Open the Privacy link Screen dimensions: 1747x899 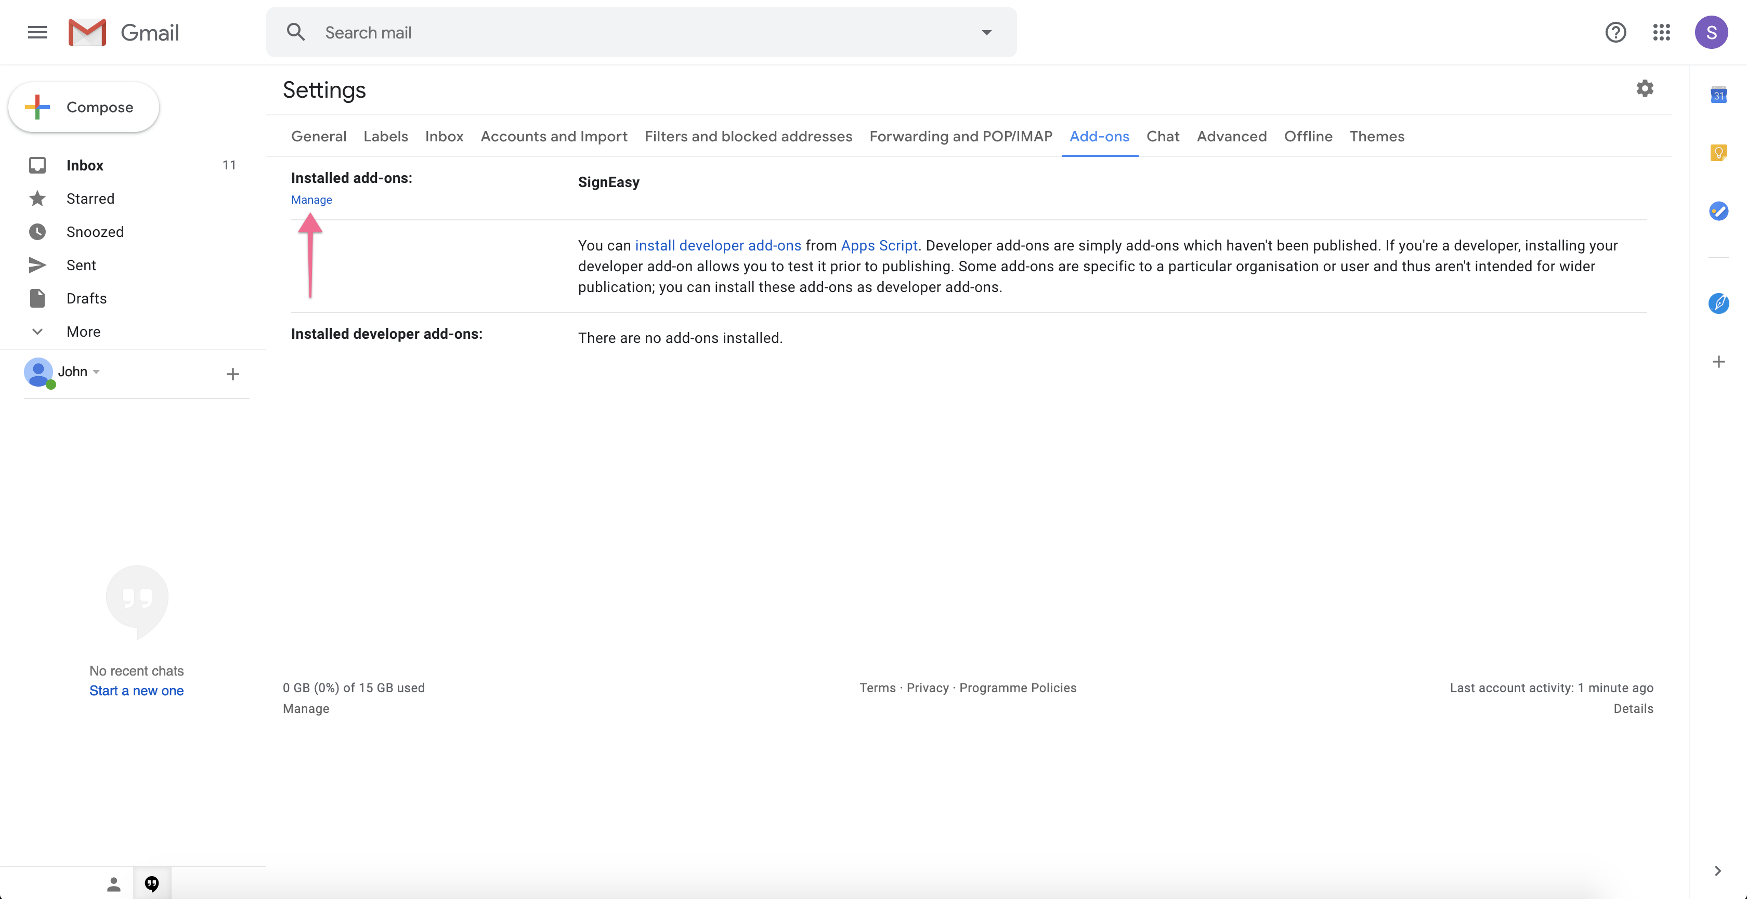click(x=927, y=688)
